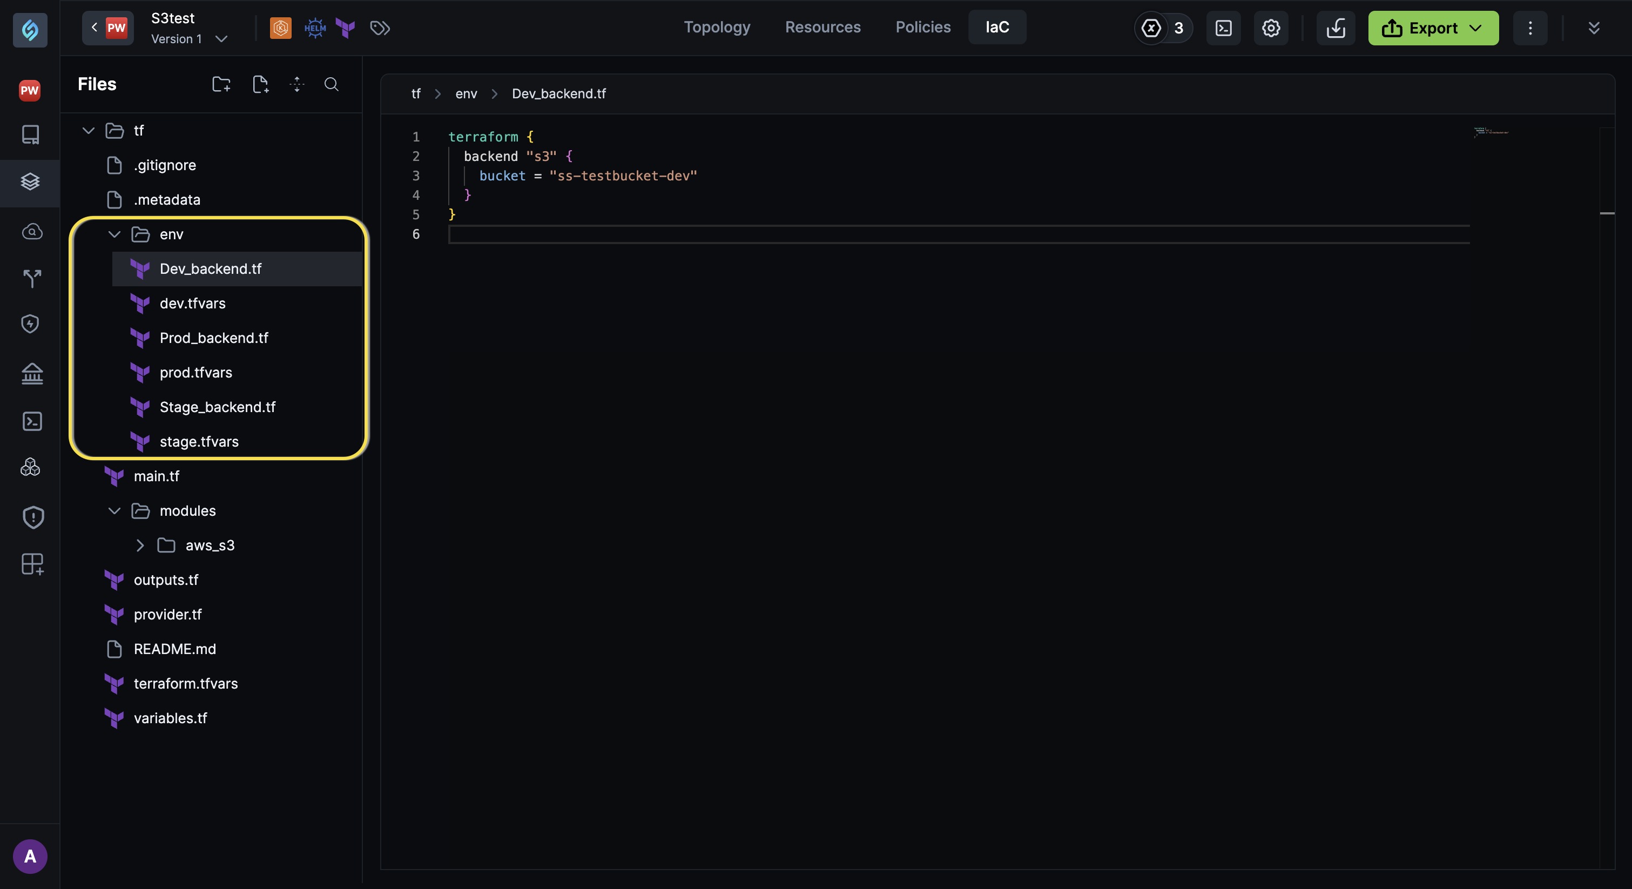The image size is (1632, 889).
Task: Click the tf breadcrumb segment
Action: tap(416, 93)
